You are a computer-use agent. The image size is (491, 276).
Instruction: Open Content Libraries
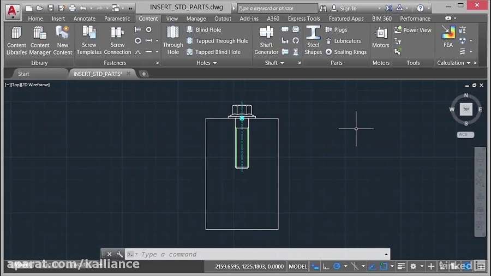point(16,41)
